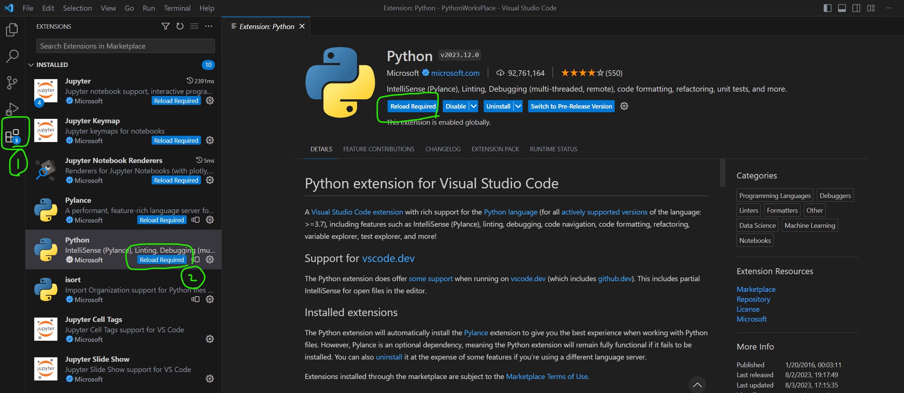Toggle the primary side bar layout button
The image size is (904, 393).
(827, 8)
